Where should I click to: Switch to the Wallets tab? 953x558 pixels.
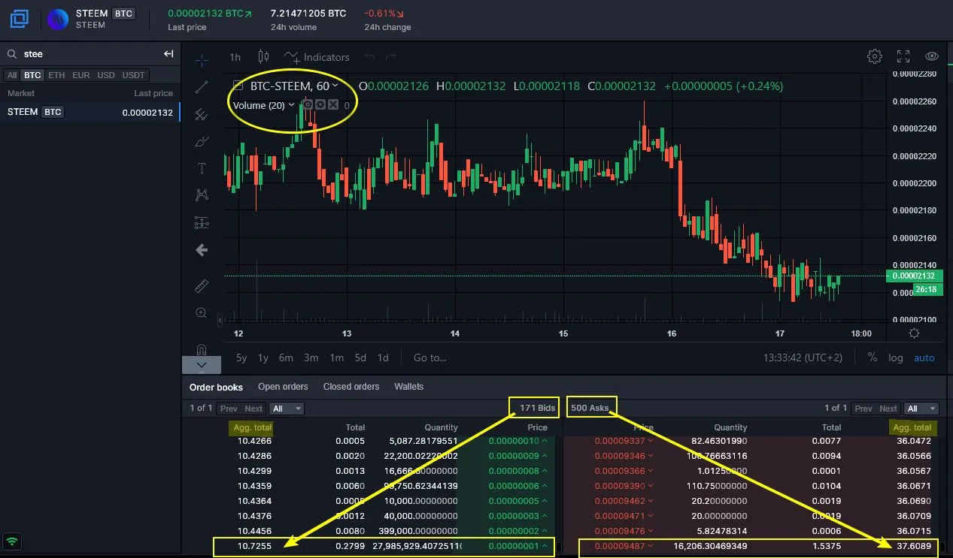(x=408, y=387)
